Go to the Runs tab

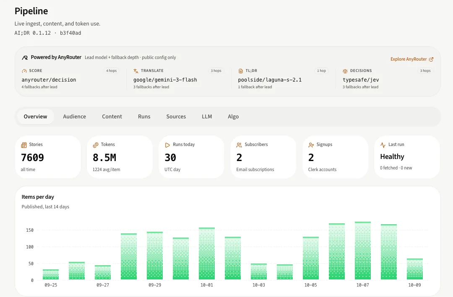coord(144,117)
